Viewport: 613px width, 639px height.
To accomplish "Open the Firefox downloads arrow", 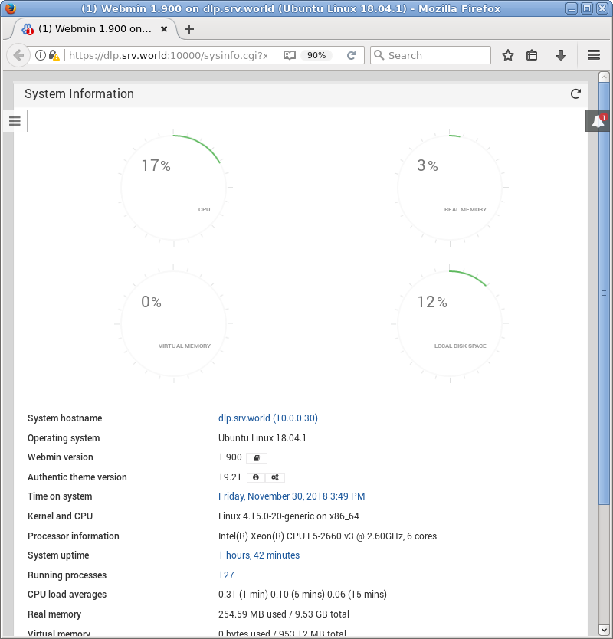I will click(561, 55).
